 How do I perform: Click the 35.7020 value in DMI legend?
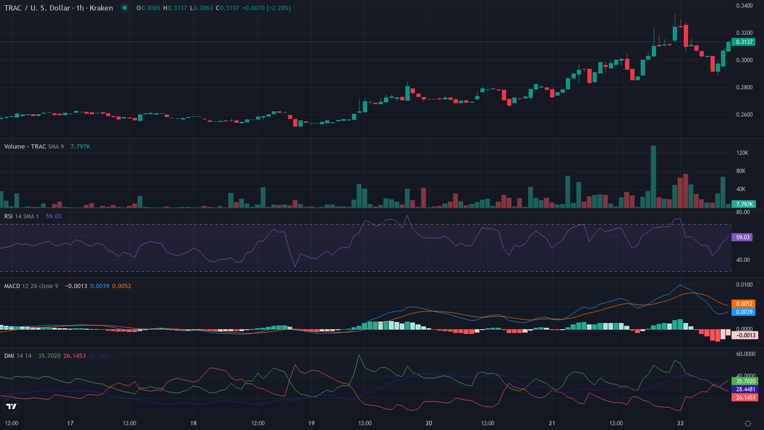click(x=50, y=355)
